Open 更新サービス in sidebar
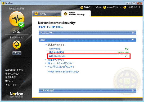144x102 pixels. click(11, 85)
